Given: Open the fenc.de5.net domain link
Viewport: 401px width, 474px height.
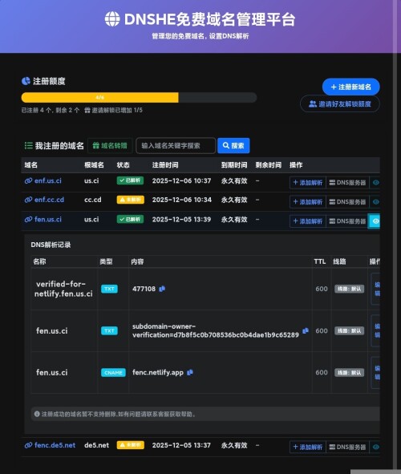Looking at the screenshot, I should (x=55, y=445).
